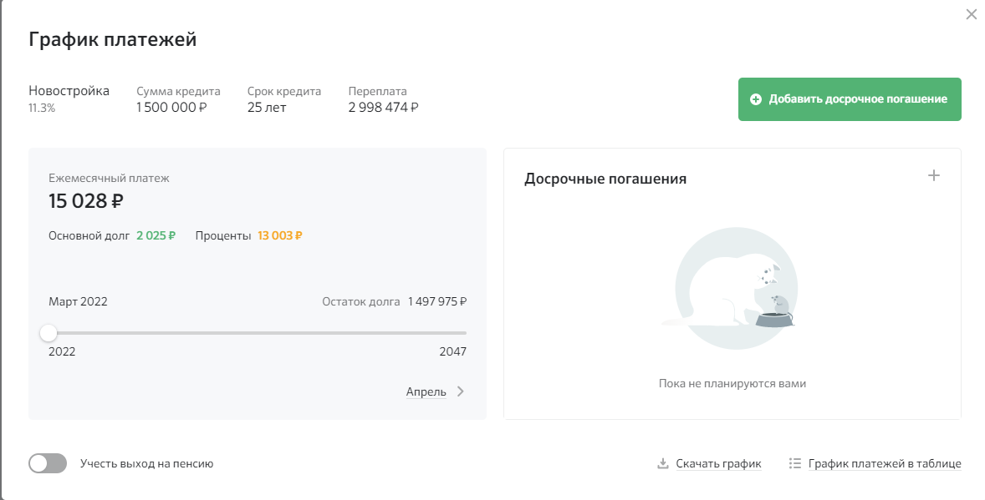Click the Досрочные погашения panel heading

click(605, 179)
